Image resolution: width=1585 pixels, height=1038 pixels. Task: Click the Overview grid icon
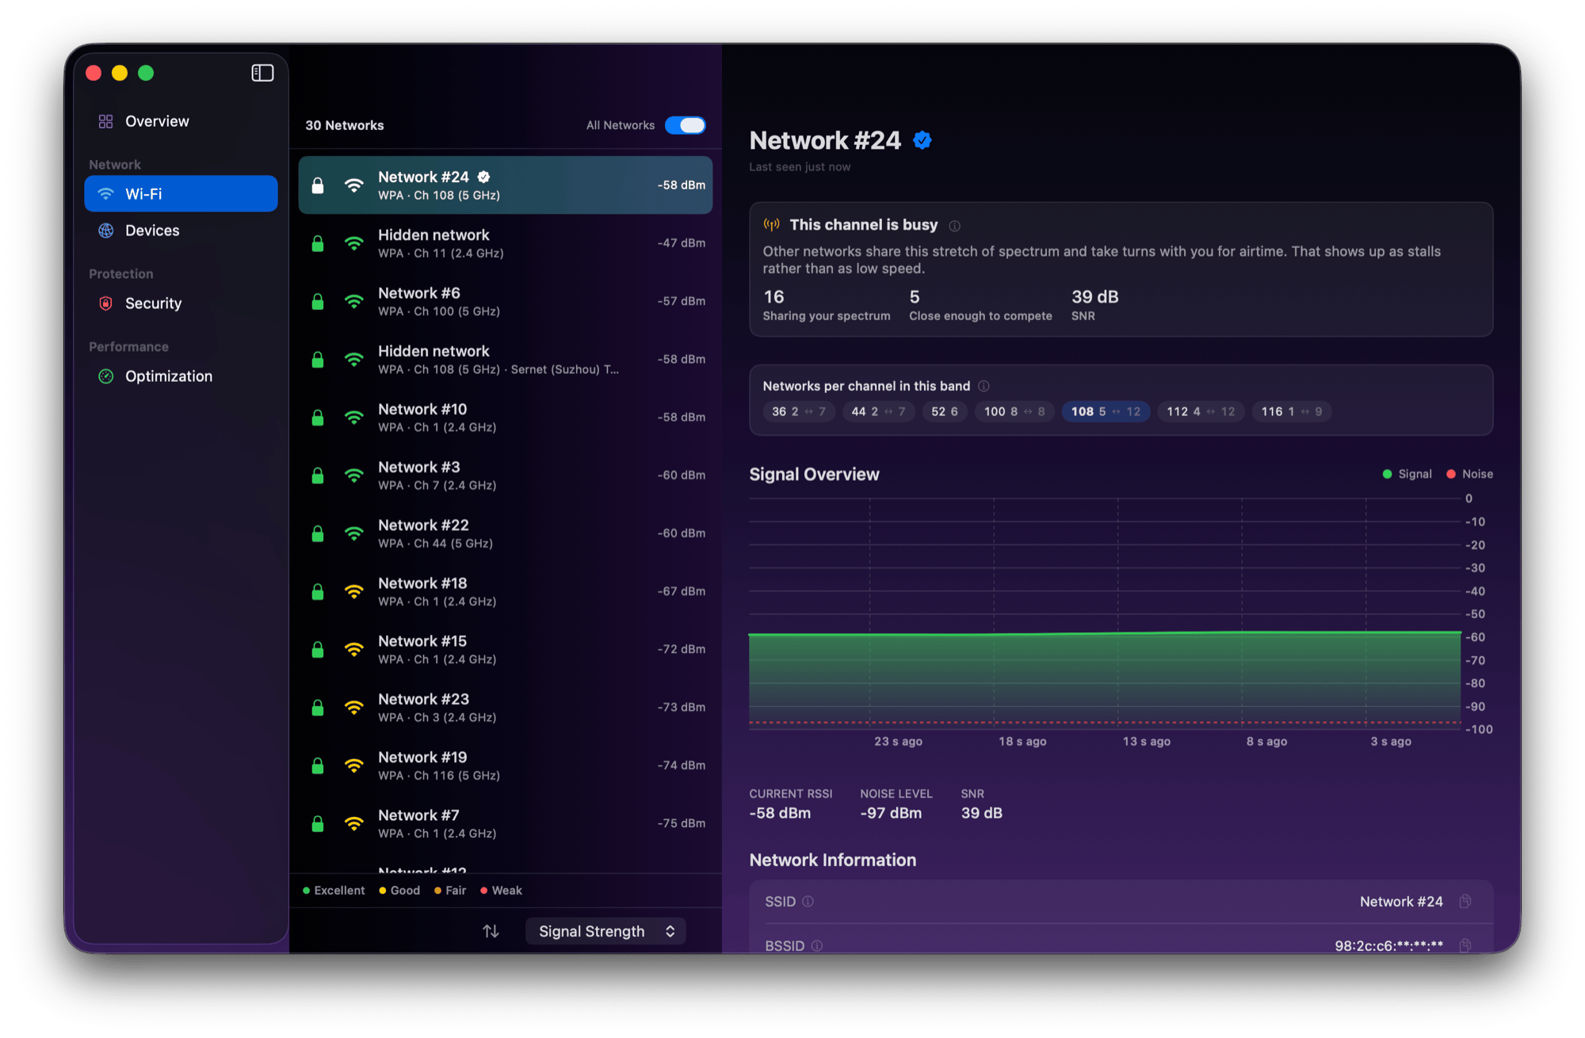(105, 121)
